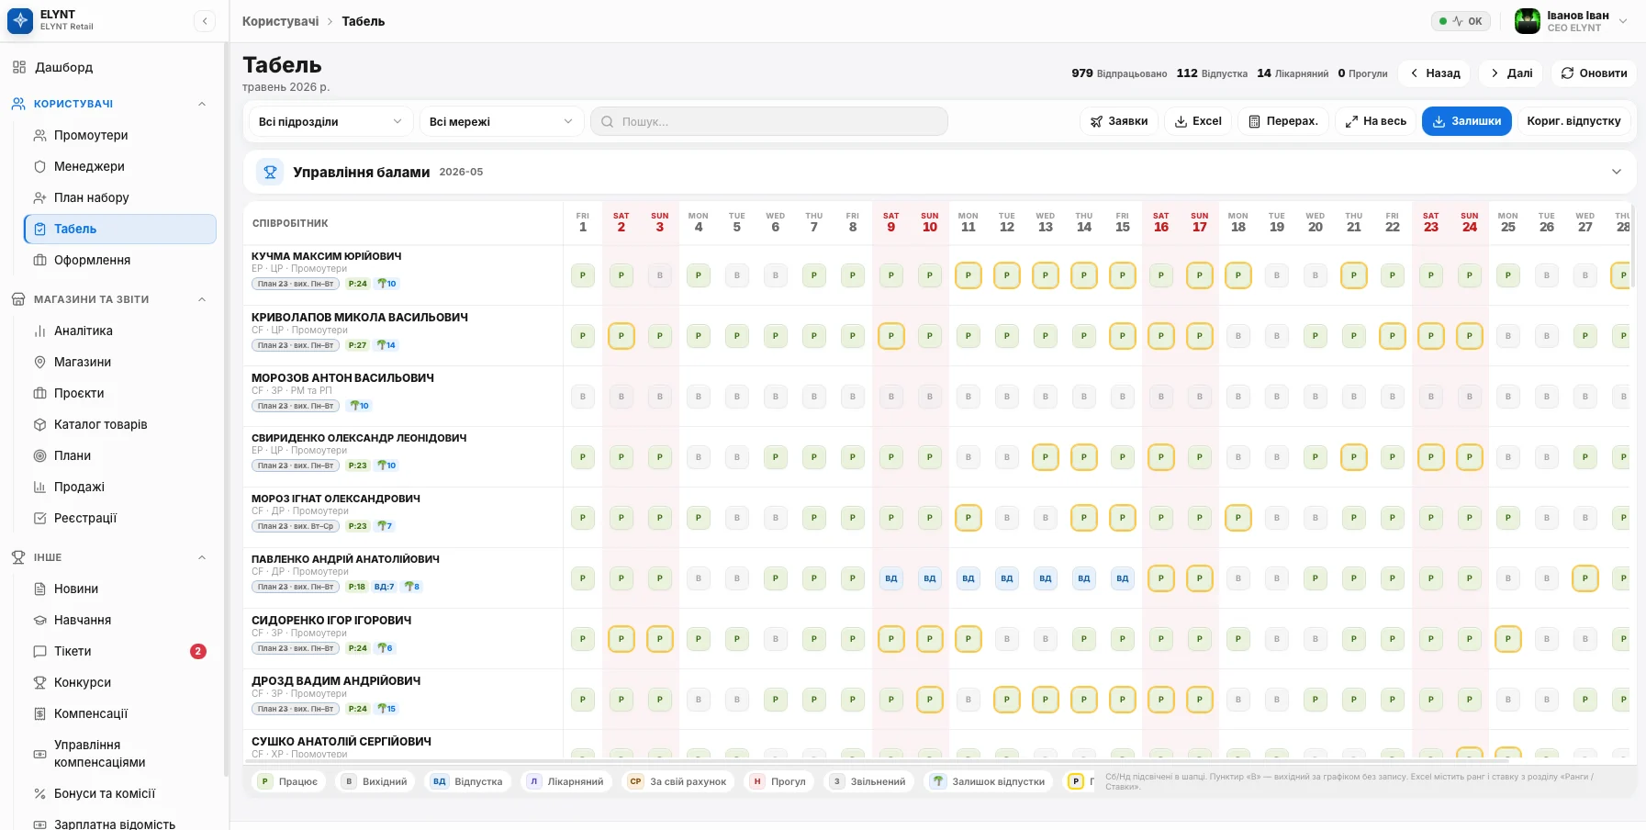Open Дашборд from the sidebar
The height and width of the screenshot is (830, 1646).
(x=64, y=67)
